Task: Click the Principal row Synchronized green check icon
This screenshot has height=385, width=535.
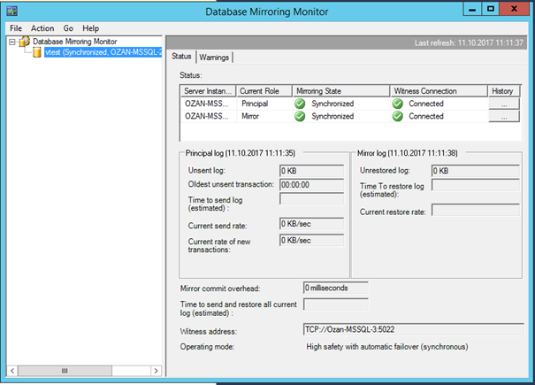Action: (x=298, y=104)
